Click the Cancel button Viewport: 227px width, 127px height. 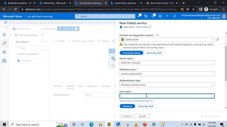(142, 116)
